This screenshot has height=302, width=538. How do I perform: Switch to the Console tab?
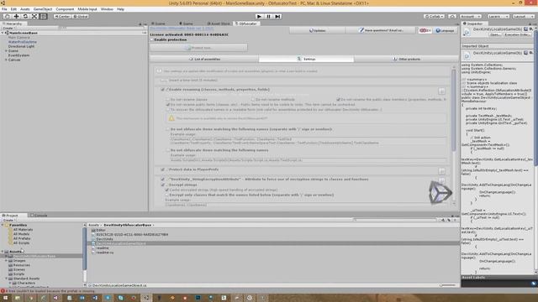(x=39, y=216)
